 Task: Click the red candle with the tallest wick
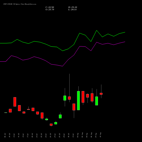[x=69, y=98]
